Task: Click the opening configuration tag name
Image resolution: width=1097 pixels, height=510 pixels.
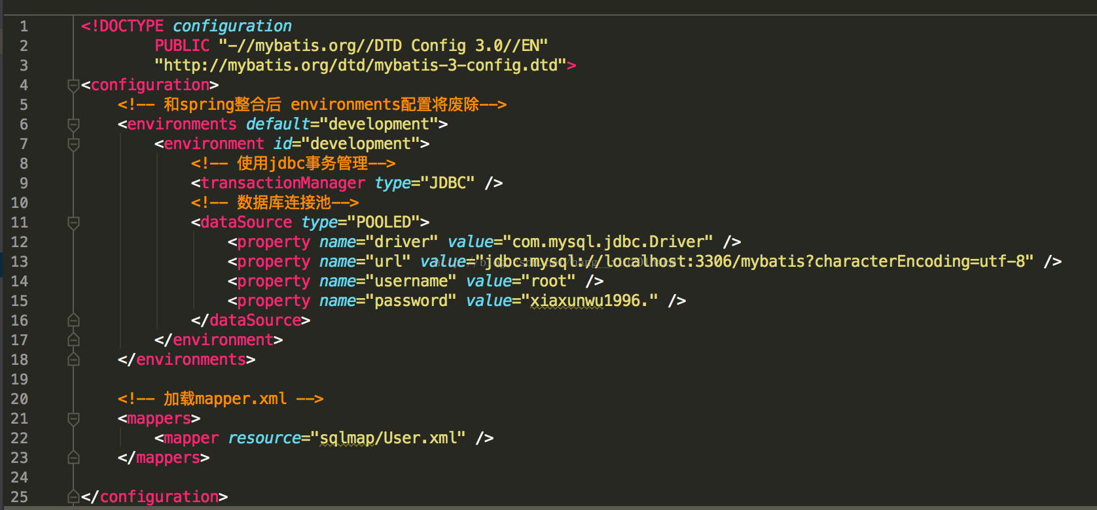Action: pos(150,85)
